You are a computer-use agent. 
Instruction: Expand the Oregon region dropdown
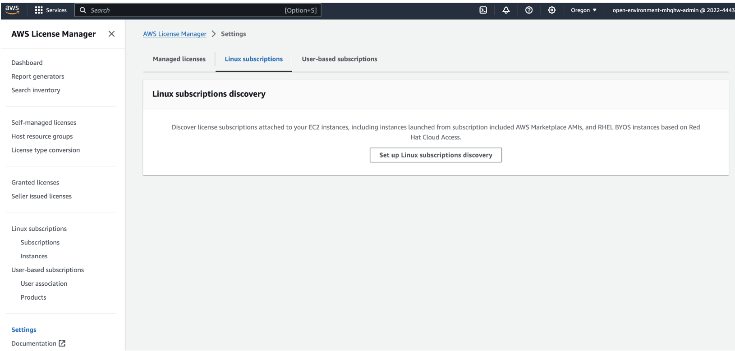[x=583, y=10]
